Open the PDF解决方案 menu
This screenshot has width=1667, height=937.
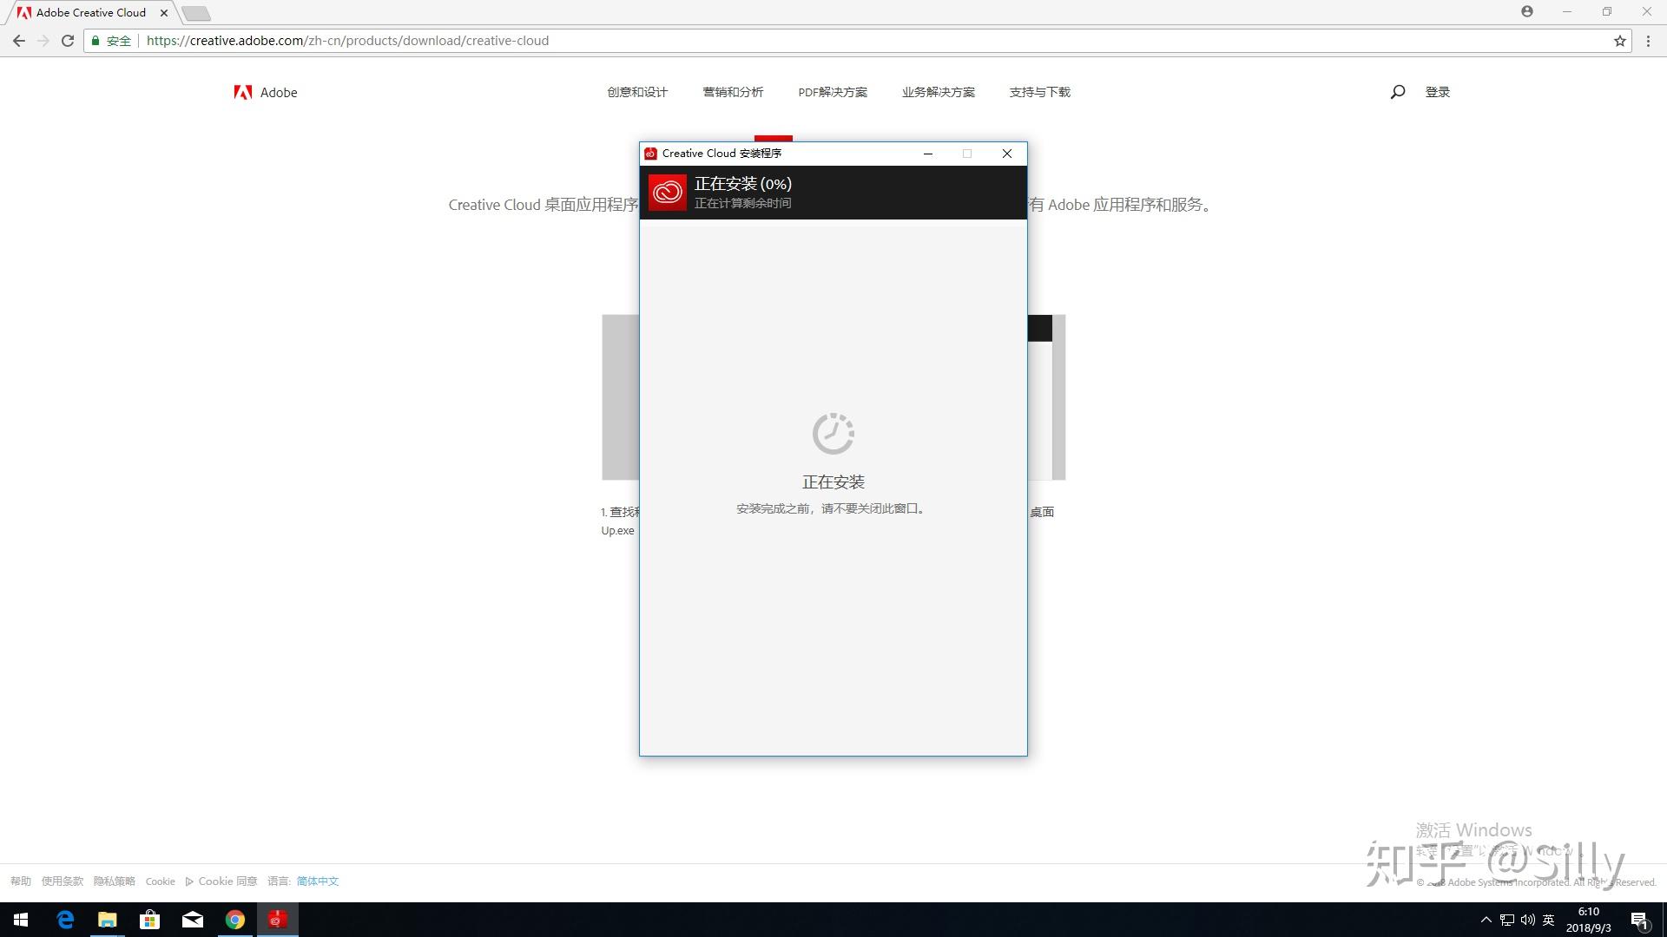[x=833, y=92]
